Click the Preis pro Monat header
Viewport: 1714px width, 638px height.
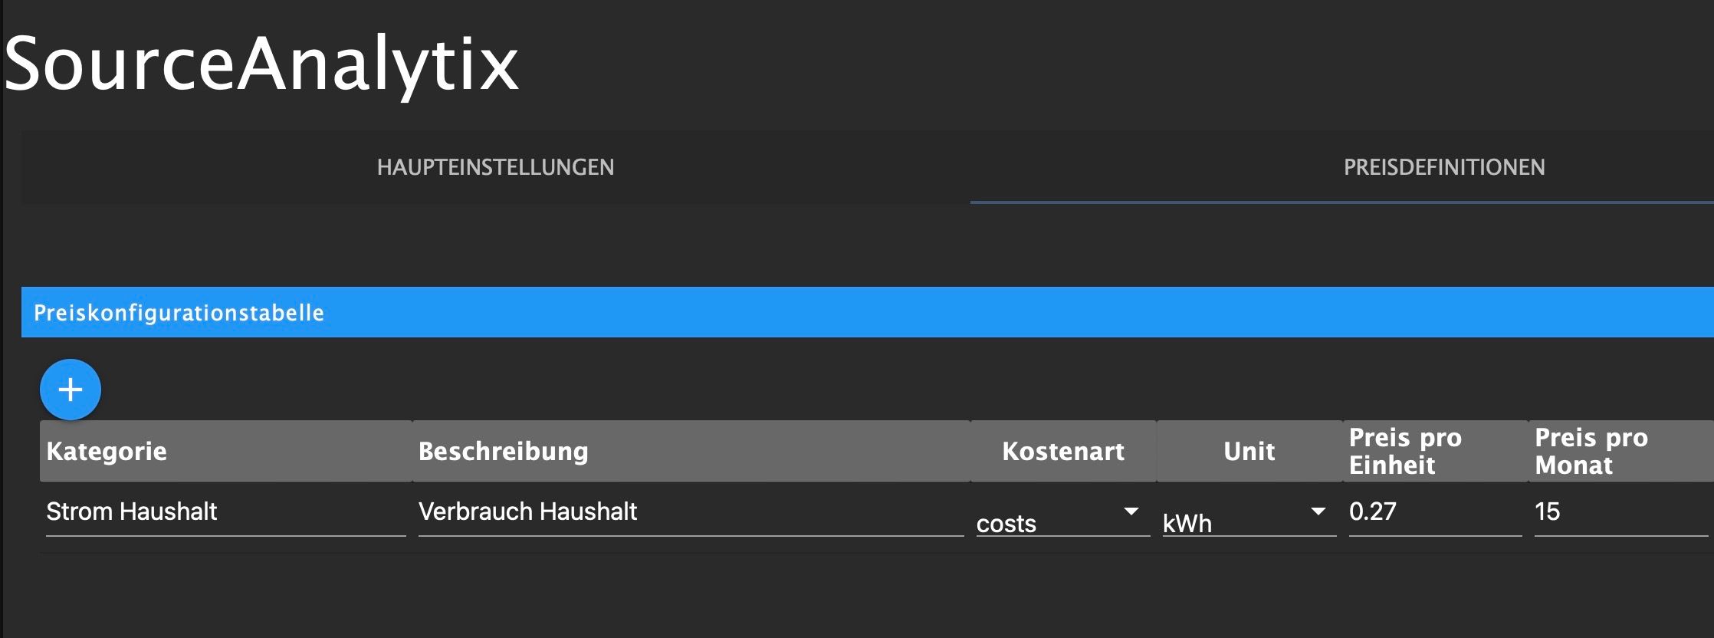pyautogui.click(x=1591, y=451)
